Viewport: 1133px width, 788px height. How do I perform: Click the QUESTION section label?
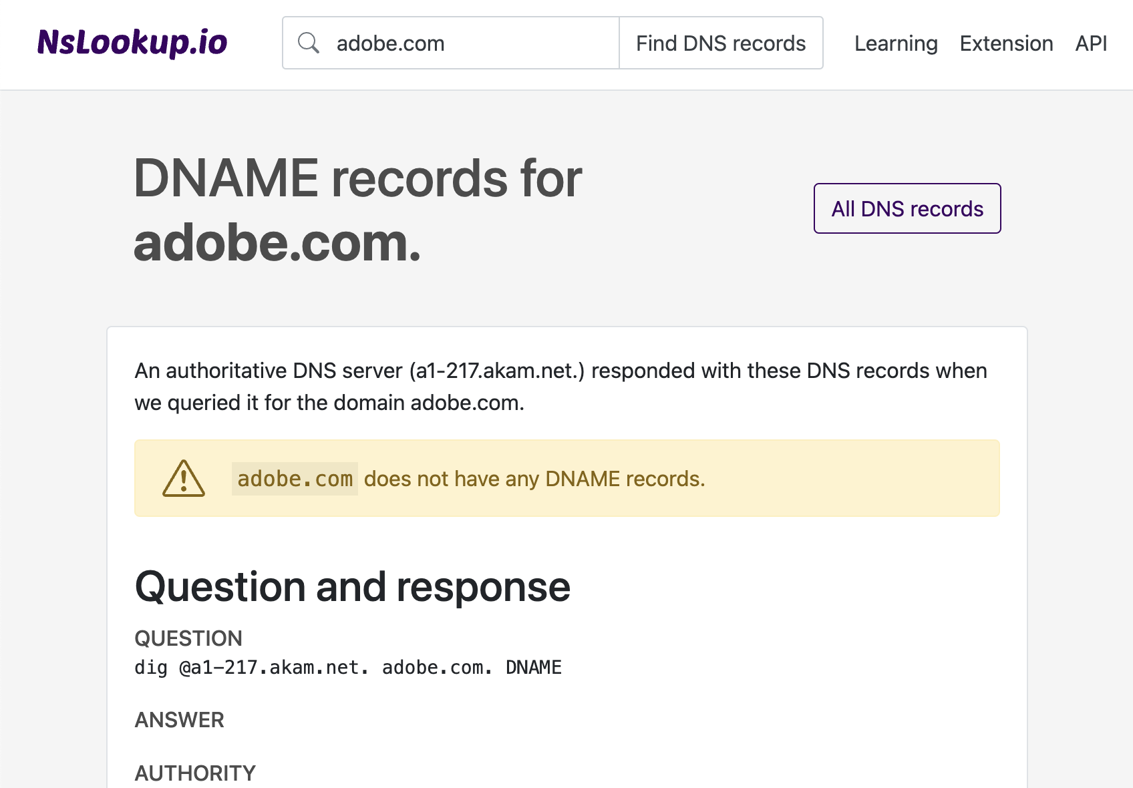click(188, 638)
